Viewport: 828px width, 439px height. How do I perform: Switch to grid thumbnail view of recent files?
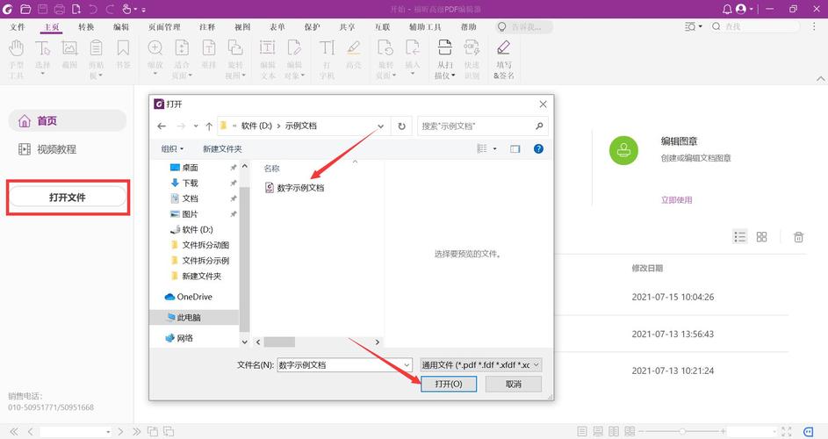click(x=761, y=237)
